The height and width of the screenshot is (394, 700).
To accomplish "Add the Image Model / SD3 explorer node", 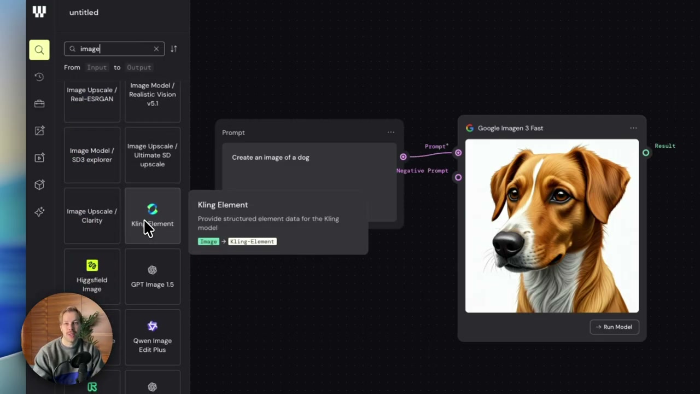I will coord(92,155).
